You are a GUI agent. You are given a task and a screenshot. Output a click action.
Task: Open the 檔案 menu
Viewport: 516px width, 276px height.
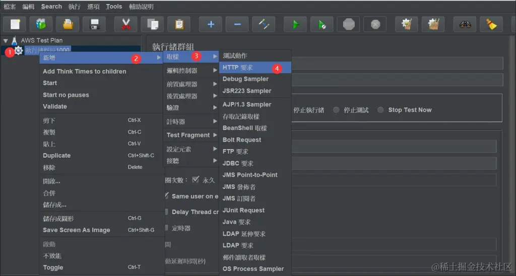point(10,7)
